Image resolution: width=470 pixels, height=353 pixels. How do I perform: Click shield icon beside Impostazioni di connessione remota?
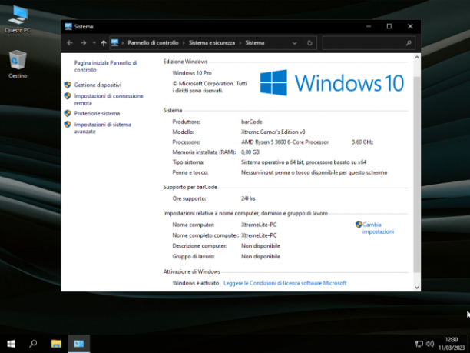coord(68,96)
